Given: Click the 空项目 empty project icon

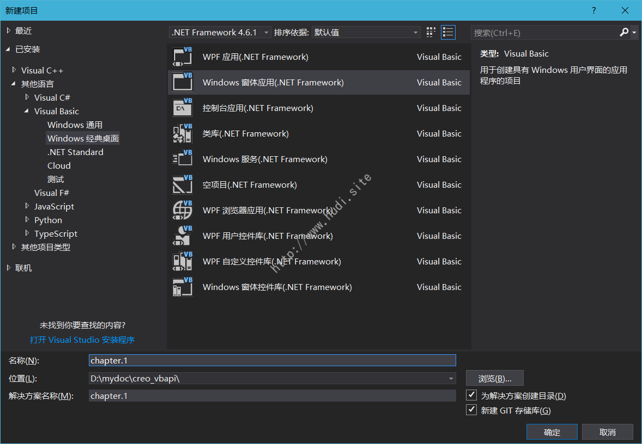Looking at the screenshot, I should [182, 184].
